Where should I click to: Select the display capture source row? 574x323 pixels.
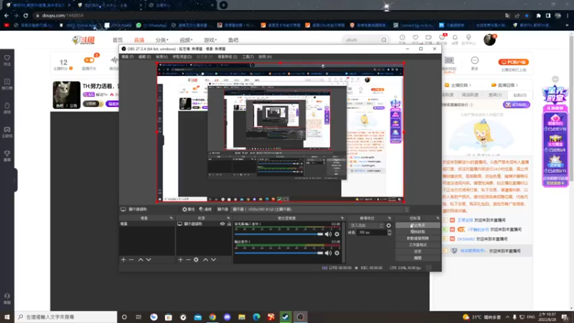click(204, 224)
